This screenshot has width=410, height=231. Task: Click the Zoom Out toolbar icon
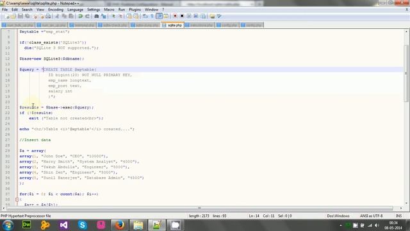point(120,16)
